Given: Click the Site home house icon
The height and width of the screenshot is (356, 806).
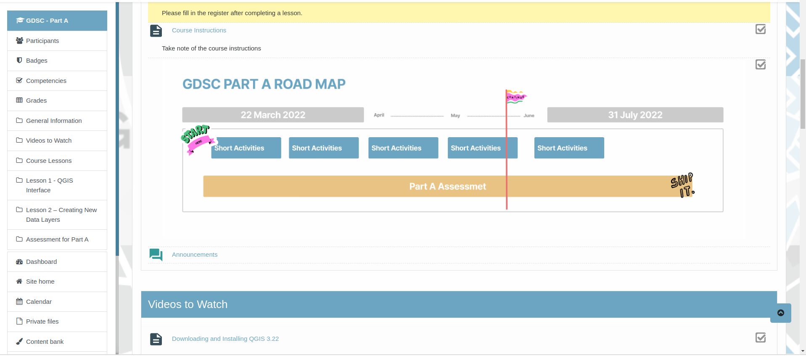Looking at the screenshot, I should pyautogui.click(x=19, y=282).
